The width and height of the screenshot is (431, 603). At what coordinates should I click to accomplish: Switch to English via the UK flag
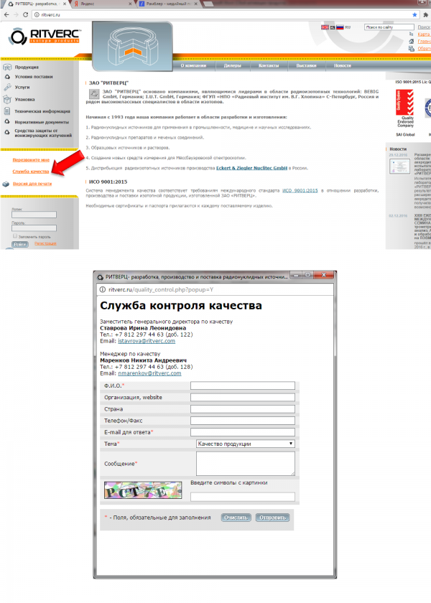325,27
